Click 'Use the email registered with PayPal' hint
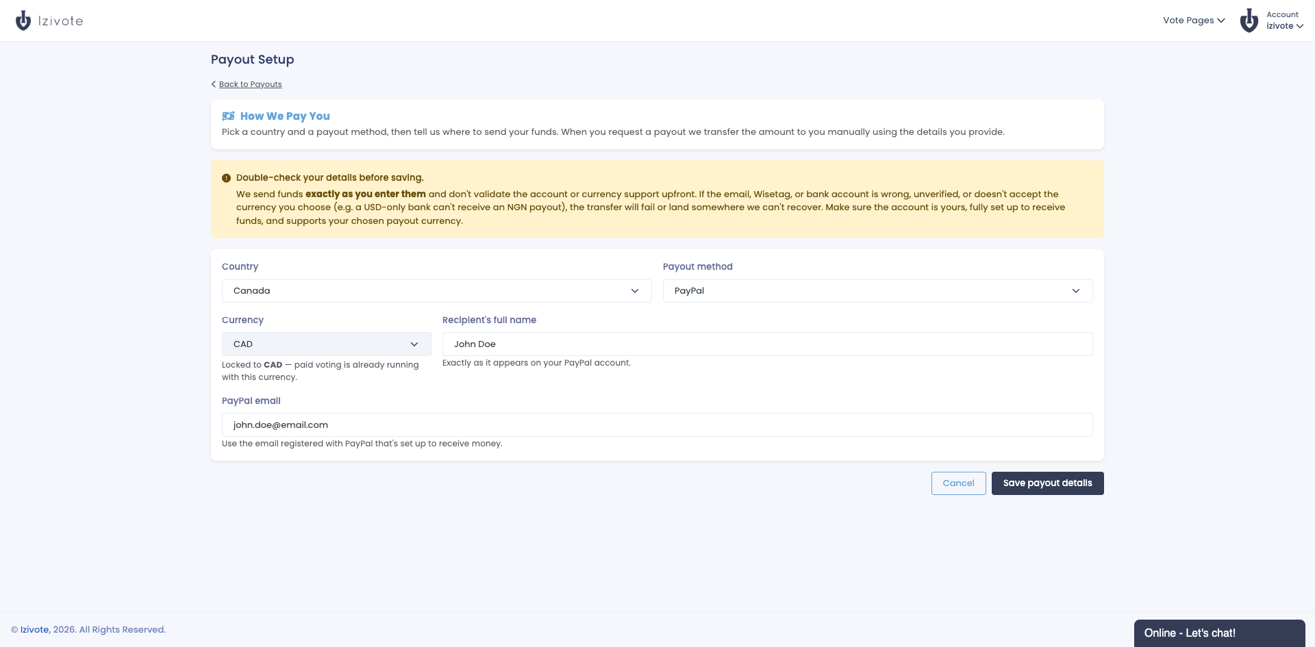Image resolution: width=1315 pixels, height=647 pixels. 362,444
